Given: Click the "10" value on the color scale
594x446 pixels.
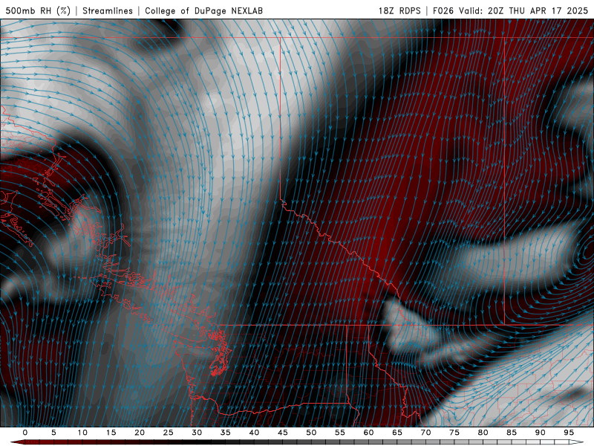Looking at the screenshot, I should (82, 433).
